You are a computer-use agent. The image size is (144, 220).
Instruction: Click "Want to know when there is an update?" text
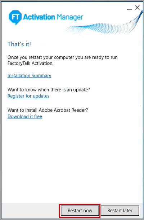tap(49, 90)
